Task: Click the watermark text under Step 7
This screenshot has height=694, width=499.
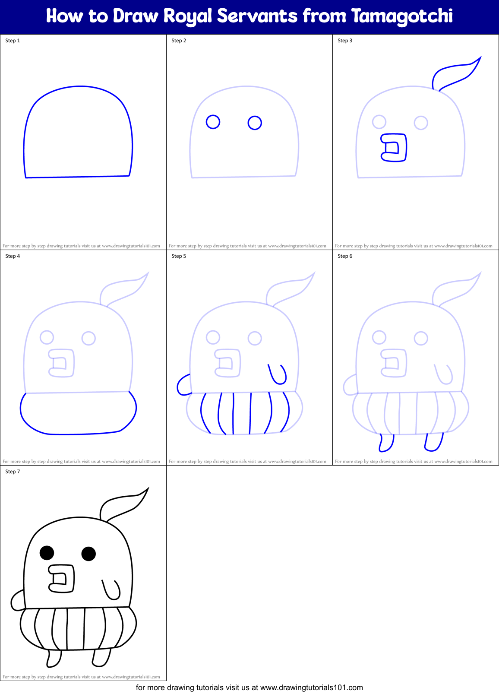Action: [81, 677]
